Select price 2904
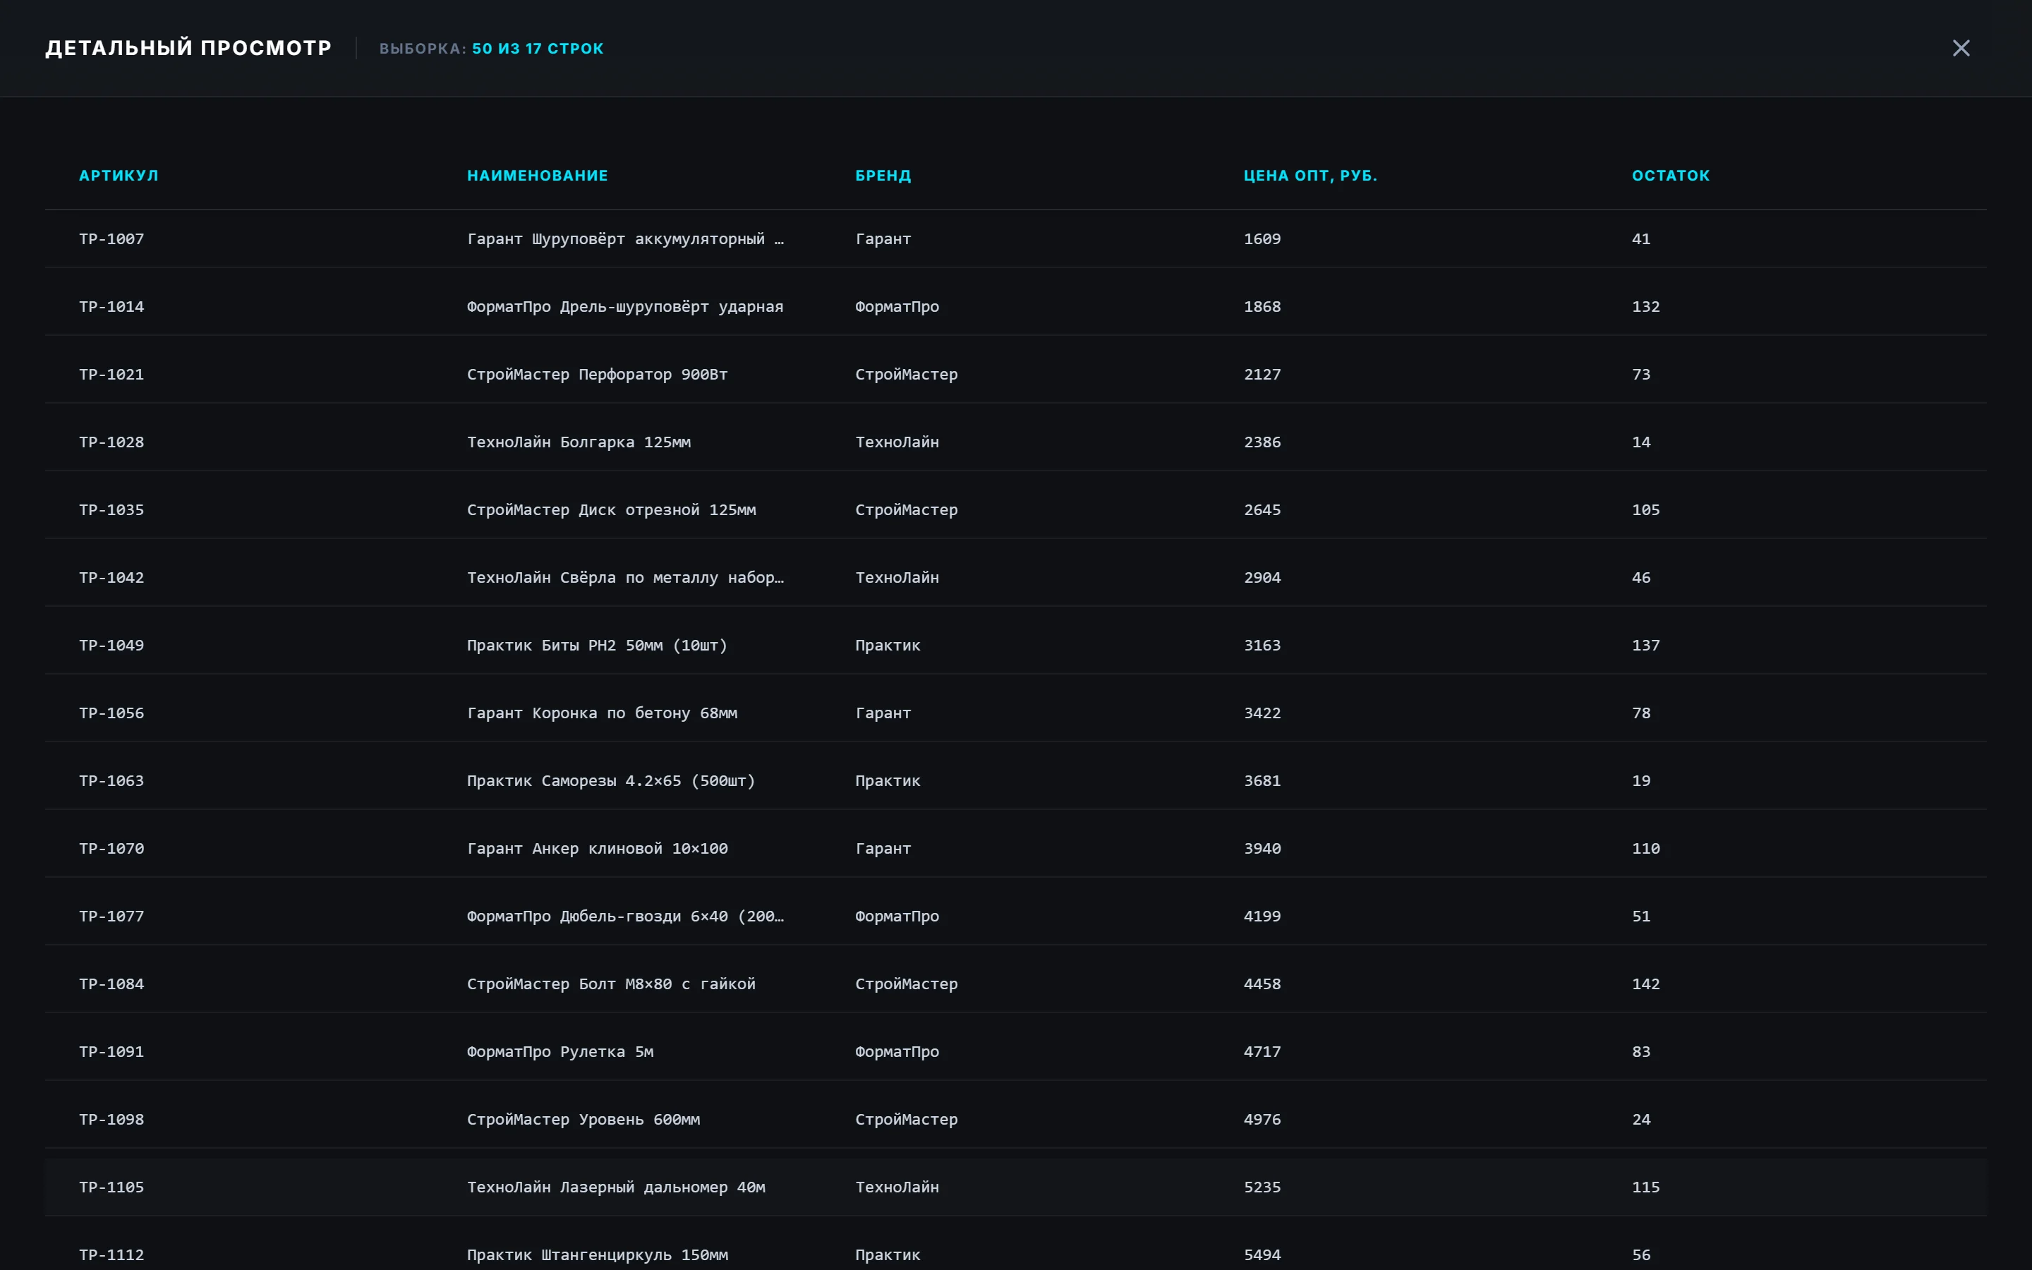 click(x=1262, y=578)
